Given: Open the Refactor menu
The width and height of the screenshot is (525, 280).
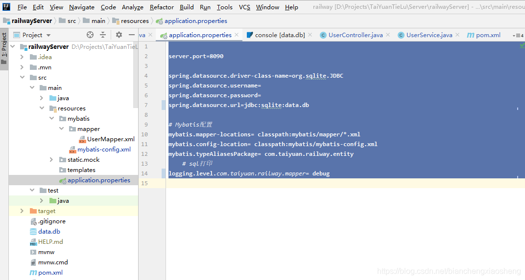Looking at the screenshot, I should (x=162, y=7).
